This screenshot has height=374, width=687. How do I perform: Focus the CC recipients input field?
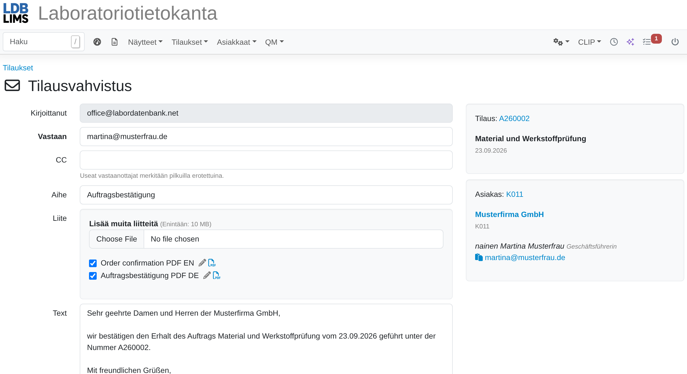click(266, 160)
